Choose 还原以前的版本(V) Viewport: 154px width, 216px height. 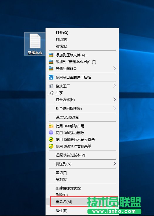coord(82,155)
